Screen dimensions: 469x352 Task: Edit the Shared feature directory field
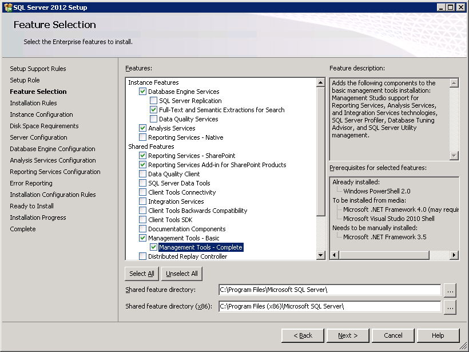(329, 290)
